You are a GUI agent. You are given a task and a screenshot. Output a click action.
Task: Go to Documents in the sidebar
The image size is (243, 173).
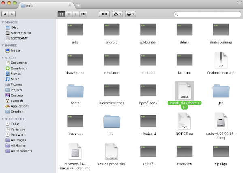point(16,63)
